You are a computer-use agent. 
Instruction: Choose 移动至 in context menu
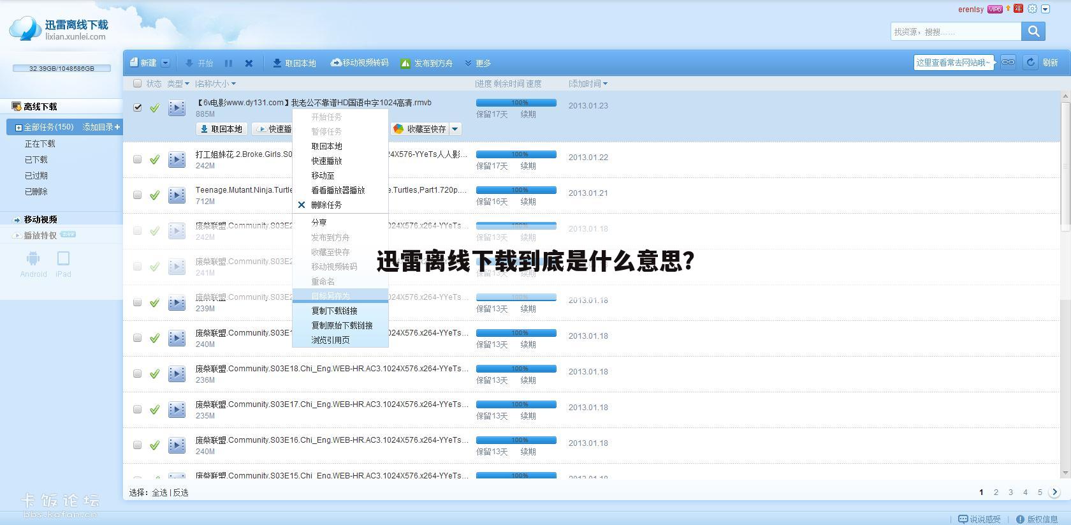click(x=323, y=175)
